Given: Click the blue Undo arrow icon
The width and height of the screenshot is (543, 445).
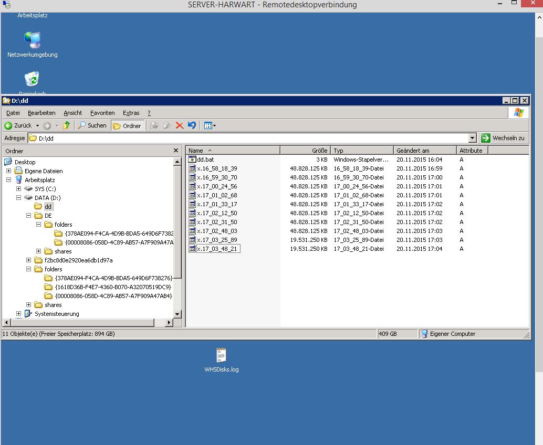Looking at the screenshot, I should 192,125.
